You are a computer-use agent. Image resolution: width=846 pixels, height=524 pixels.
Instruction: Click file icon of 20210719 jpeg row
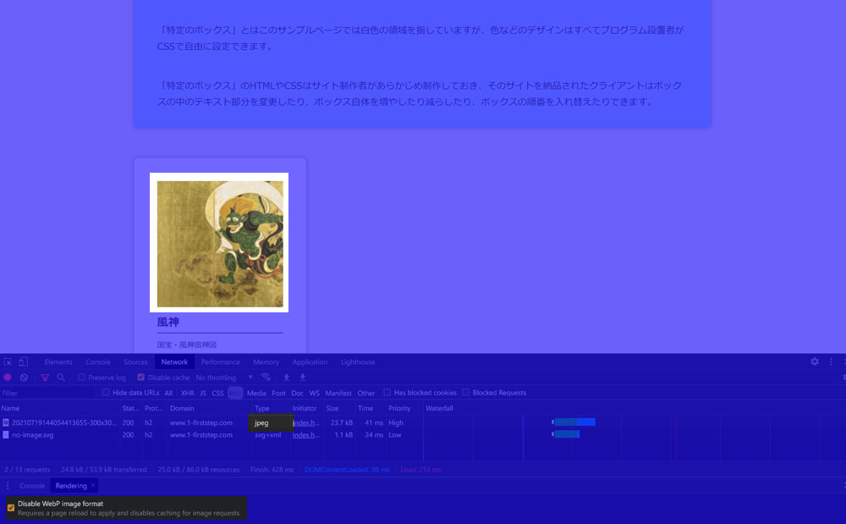[x=5, y=422]
